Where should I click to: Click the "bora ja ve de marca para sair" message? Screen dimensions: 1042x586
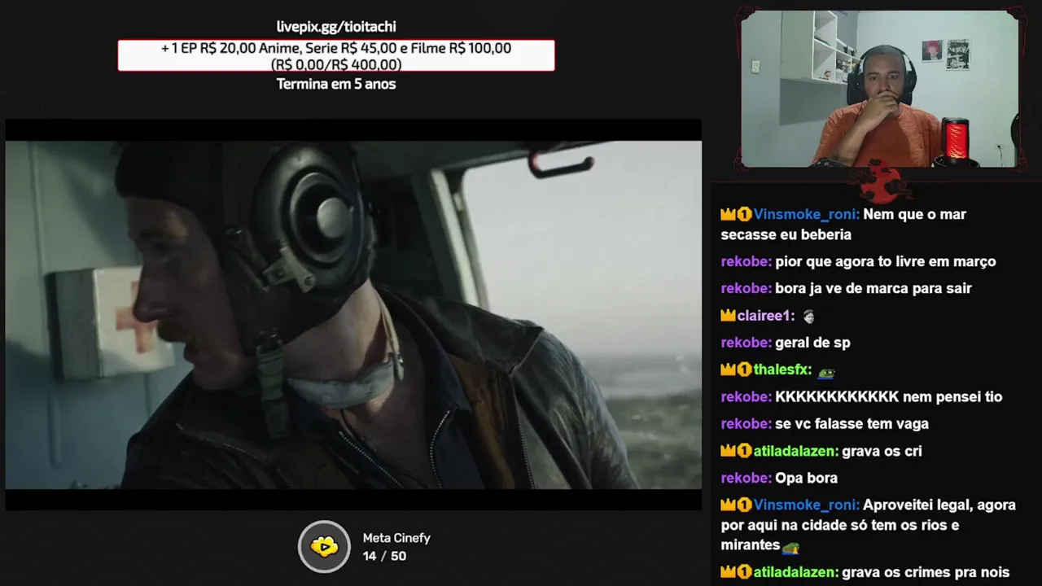[x=873, y=288]
